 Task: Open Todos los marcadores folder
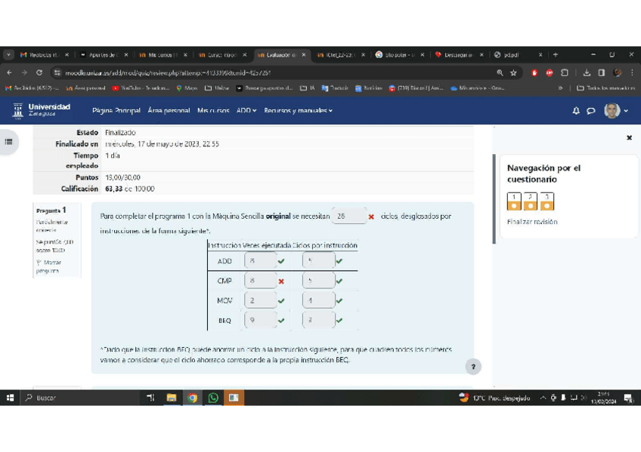605,88
